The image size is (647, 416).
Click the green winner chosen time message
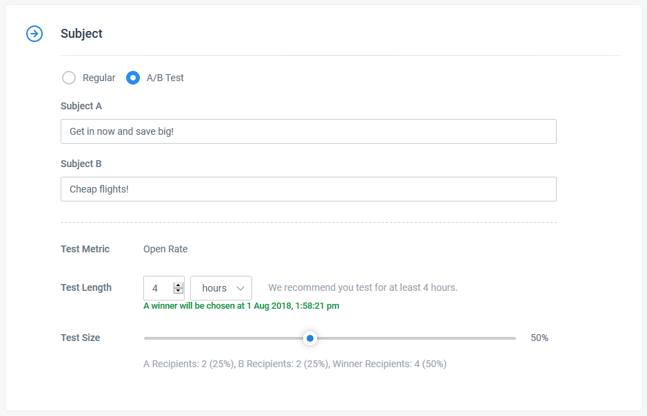click(x=241, y=306)
